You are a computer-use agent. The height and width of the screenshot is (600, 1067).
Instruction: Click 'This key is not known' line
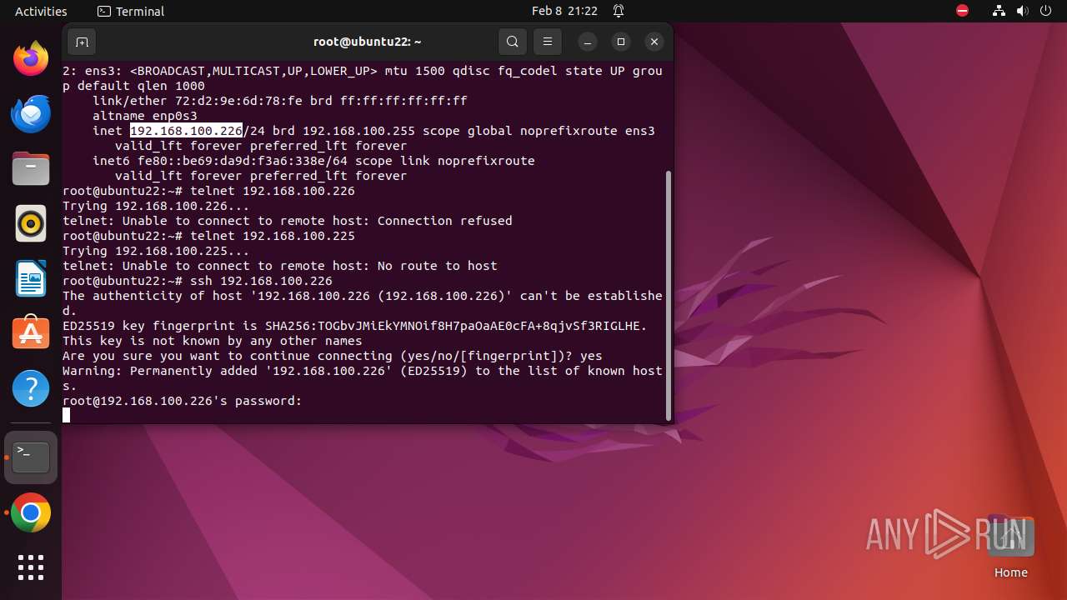click(213, 341)
